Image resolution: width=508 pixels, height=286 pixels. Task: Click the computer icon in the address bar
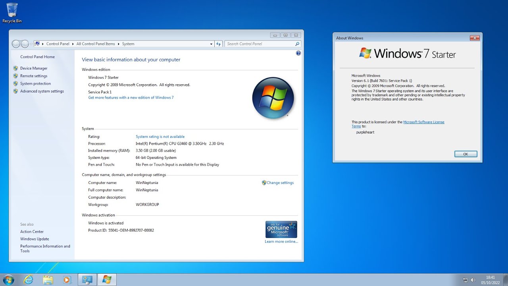tap(37, 44)
